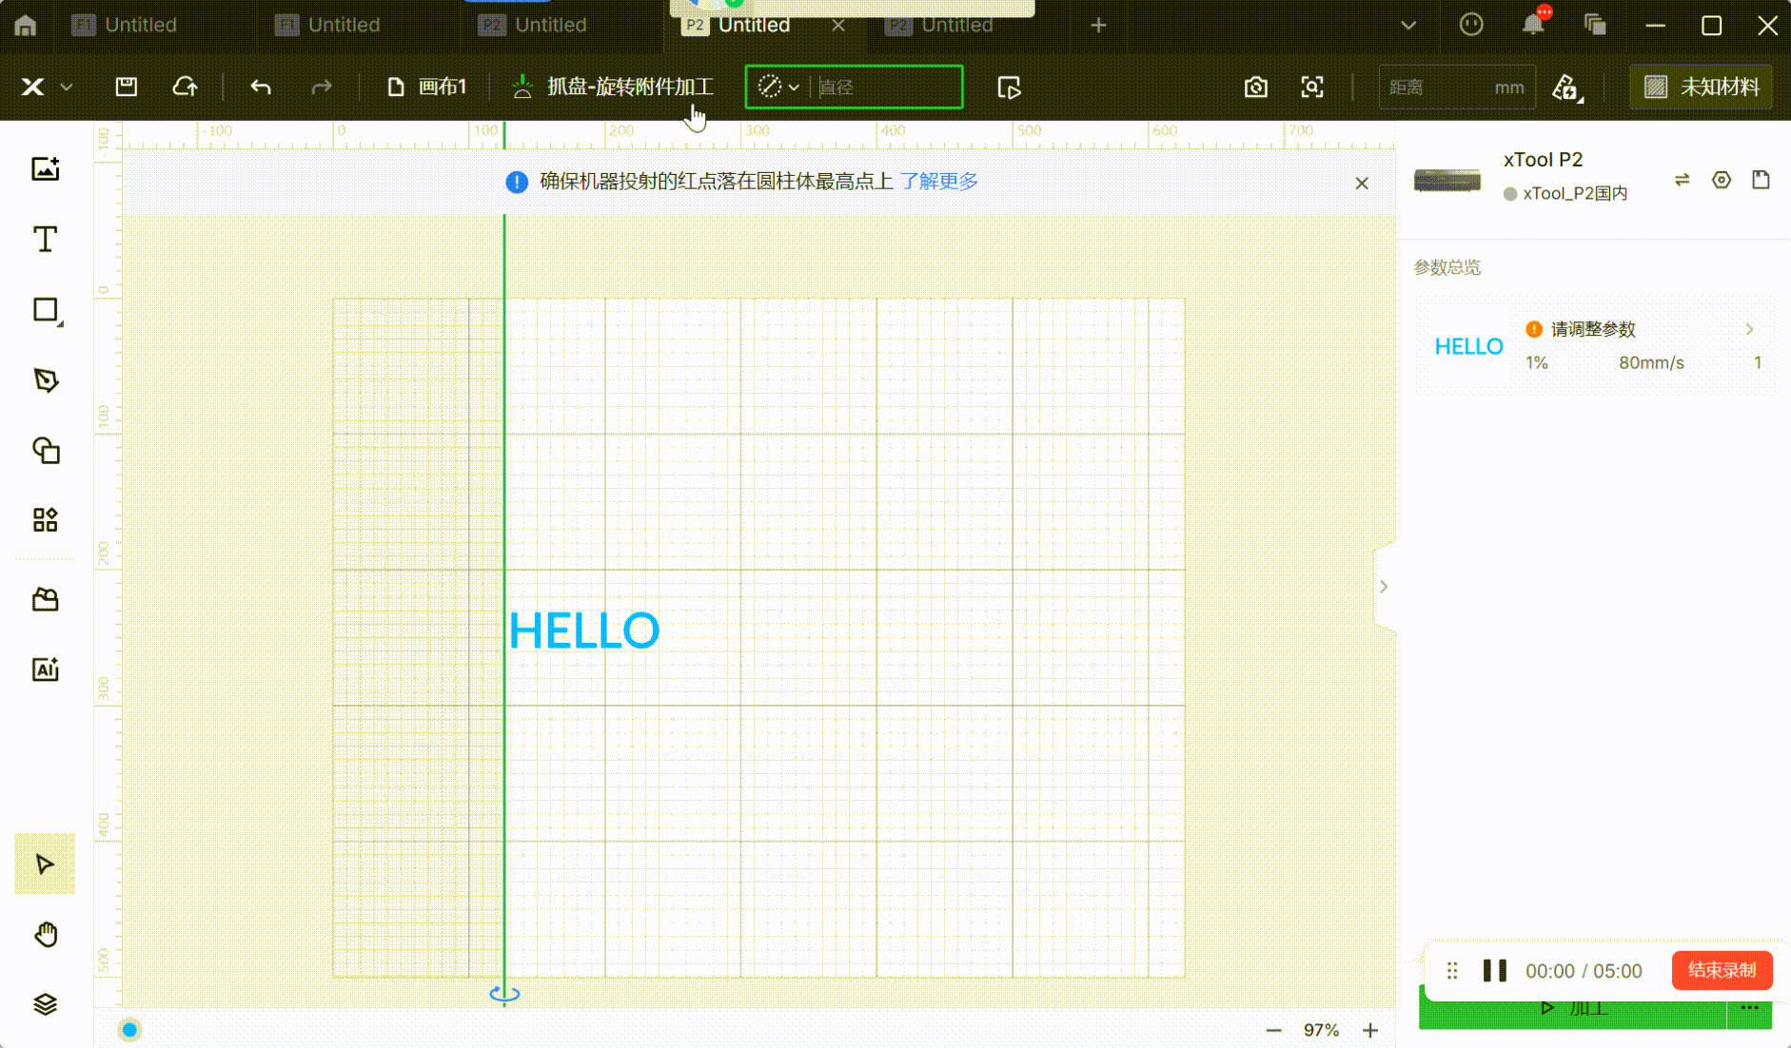1791x1048 pixels.
Task: Switch to the last P2 Untitled tab
Action: pos(940,25)
